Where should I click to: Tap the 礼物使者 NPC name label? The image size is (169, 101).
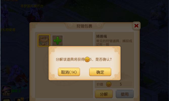point(8,30)
